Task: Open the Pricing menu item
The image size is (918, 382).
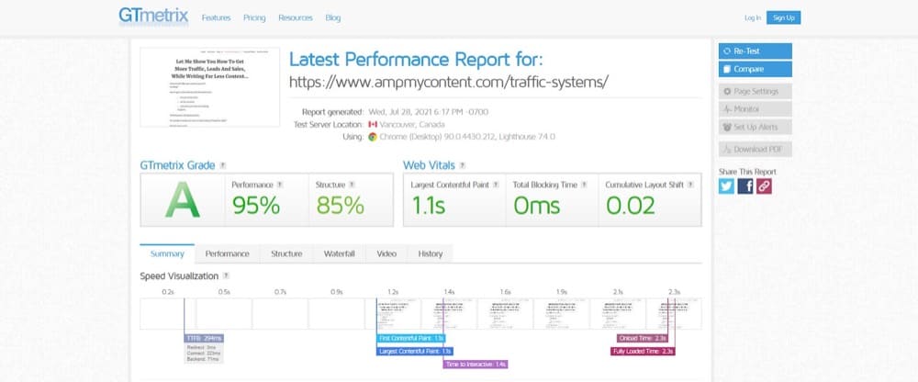Action: (x=254, y=17)
